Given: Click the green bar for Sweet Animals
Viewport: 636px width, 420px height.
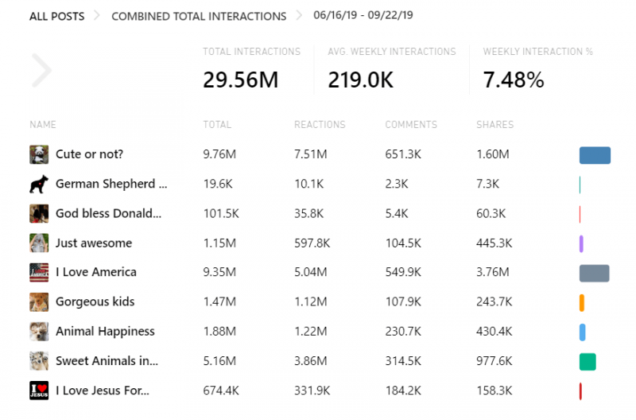Looking at the screenshot, I should [588, 361].
